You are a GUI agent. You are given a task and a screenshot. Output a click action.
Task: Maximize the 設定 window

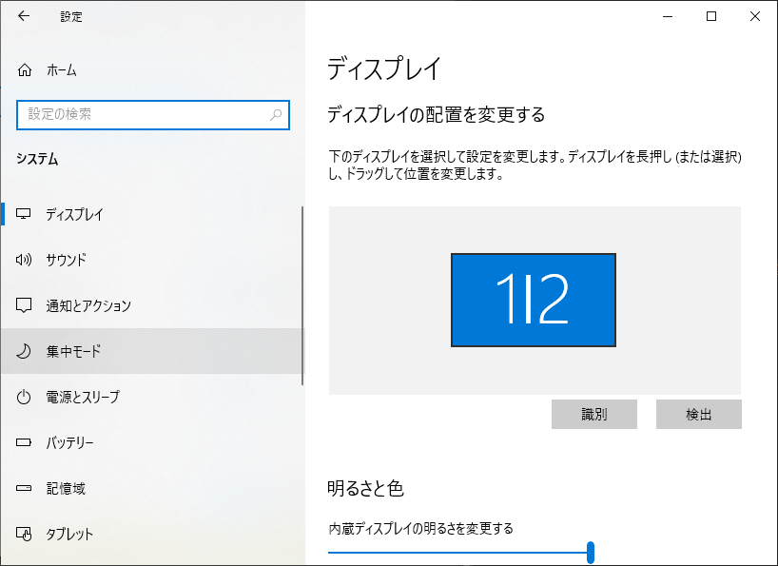711,16
